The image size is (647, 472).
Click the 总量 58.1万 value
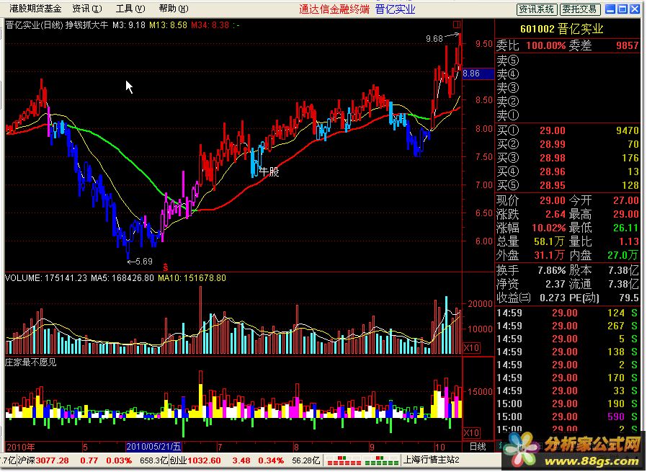click(550, 241)
